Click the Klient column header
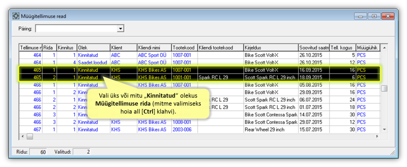 (x=124, y=48)
